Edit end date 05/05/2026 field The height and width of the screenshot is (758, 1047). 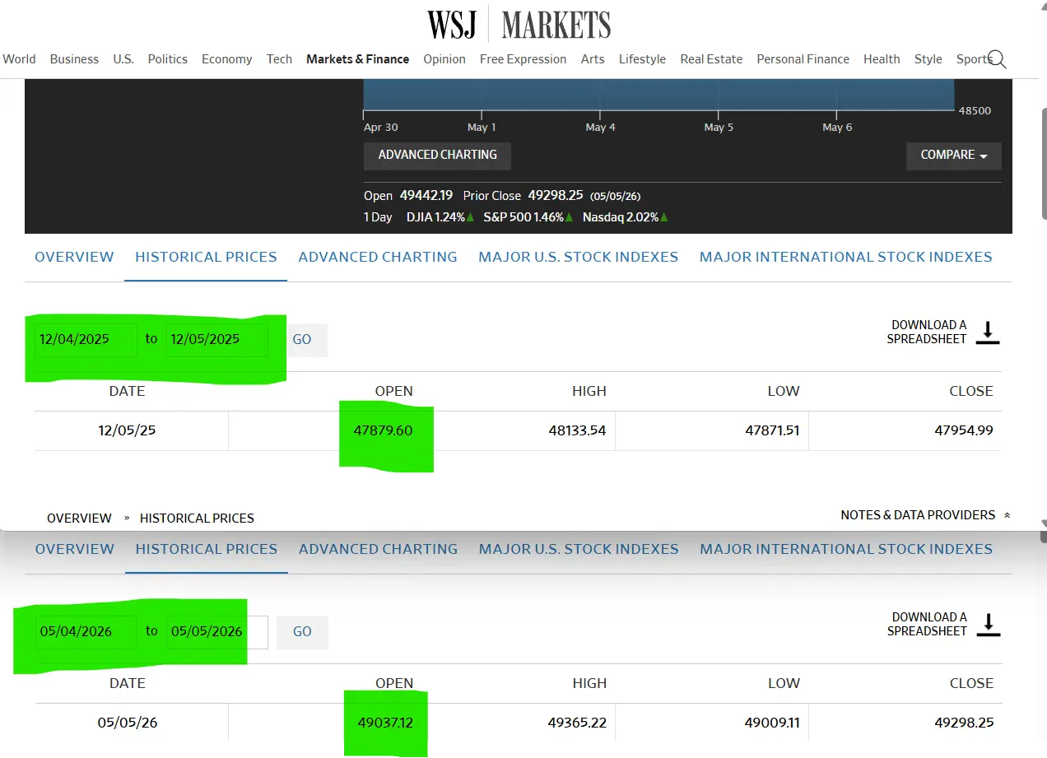coord(216,632)
